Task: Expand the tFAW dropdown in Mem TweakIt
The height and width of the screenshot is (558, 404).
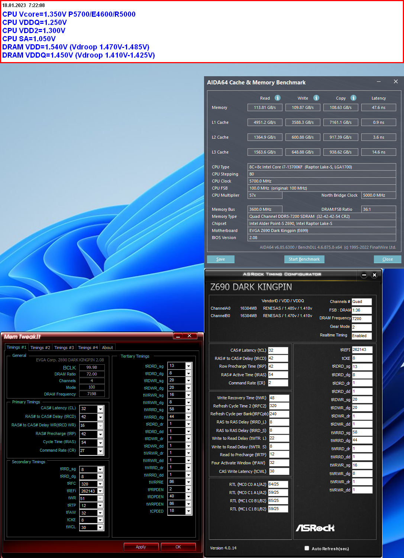Action: coord(100,513)
